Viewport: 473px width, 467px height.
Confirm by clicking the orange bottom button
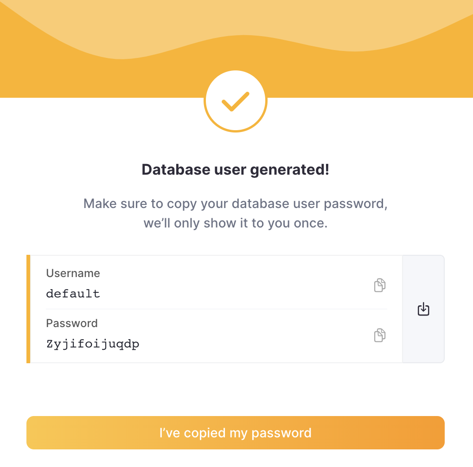(236, 432)
